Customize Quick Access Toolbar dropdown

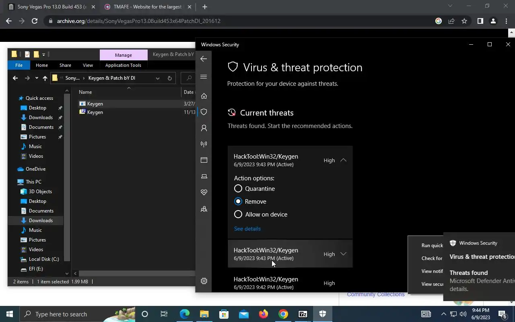coord(43,54)
